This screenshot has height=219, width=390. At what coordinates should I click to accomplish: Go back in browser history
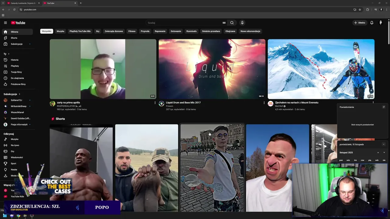point(3,9)
